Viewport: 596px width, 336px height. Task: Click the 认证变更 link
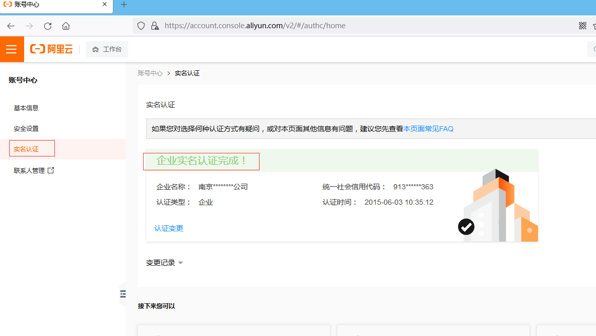pyautogui.click(x=169, y=228)
